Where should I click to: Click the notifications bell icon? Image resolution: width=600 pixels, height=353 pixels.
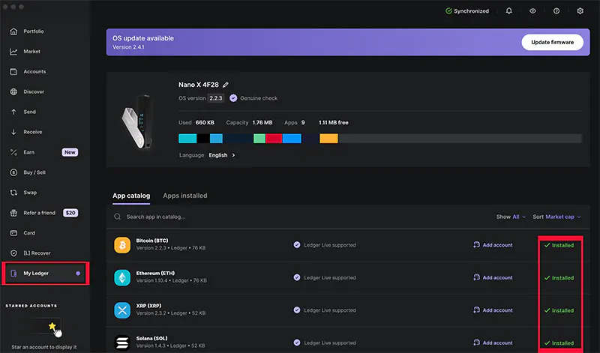[x=509, y=11]
